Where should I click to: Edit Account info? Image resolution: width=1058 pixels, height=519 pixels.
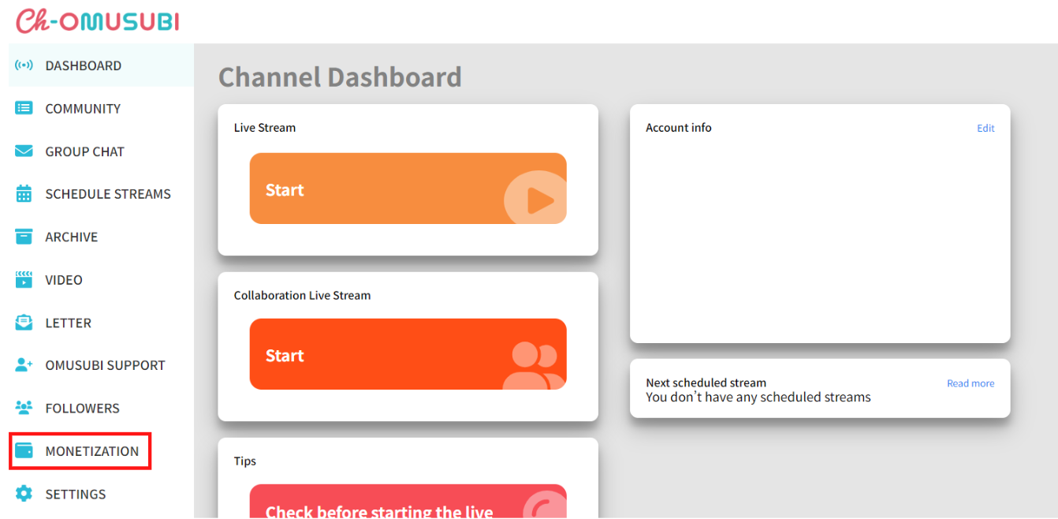click(985, 128)
